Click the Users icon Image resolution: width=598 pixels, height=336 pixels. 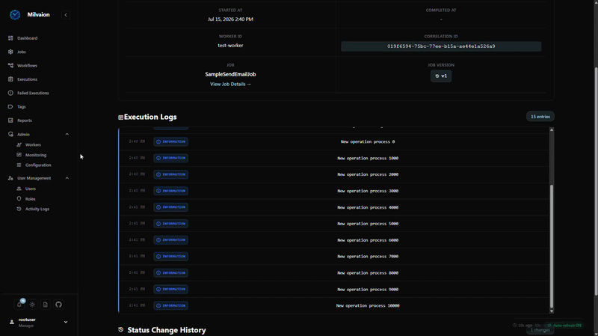click(19, 189)
